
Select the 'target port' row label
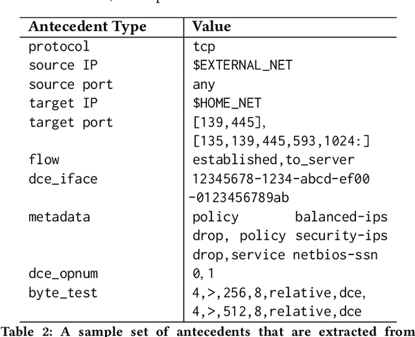tap(71, 122)
